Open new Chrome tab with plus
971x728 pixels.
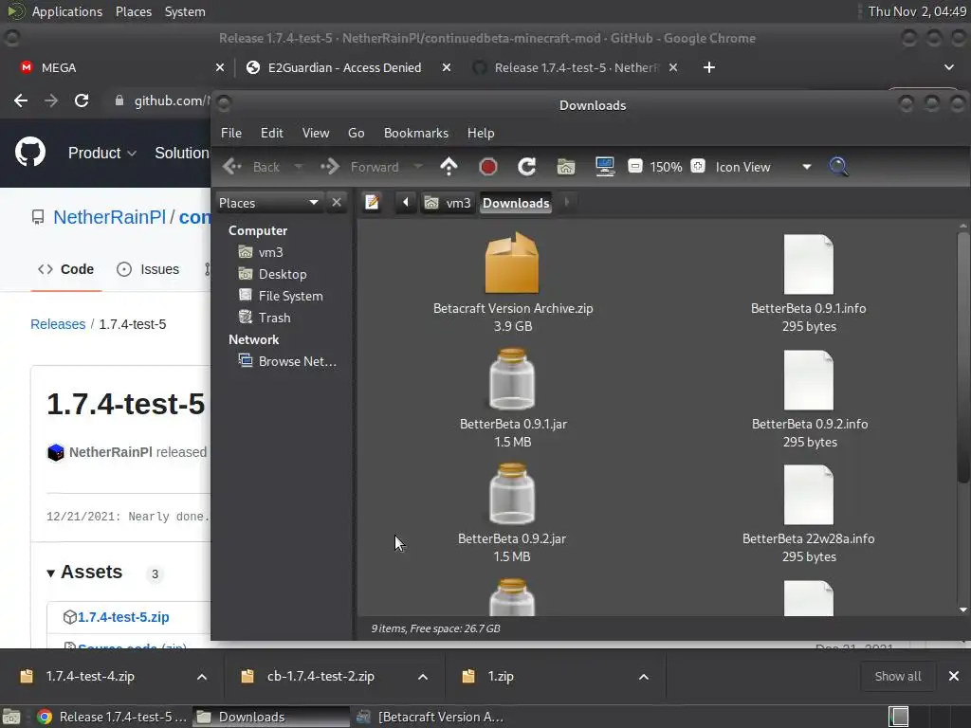[709, 67]
